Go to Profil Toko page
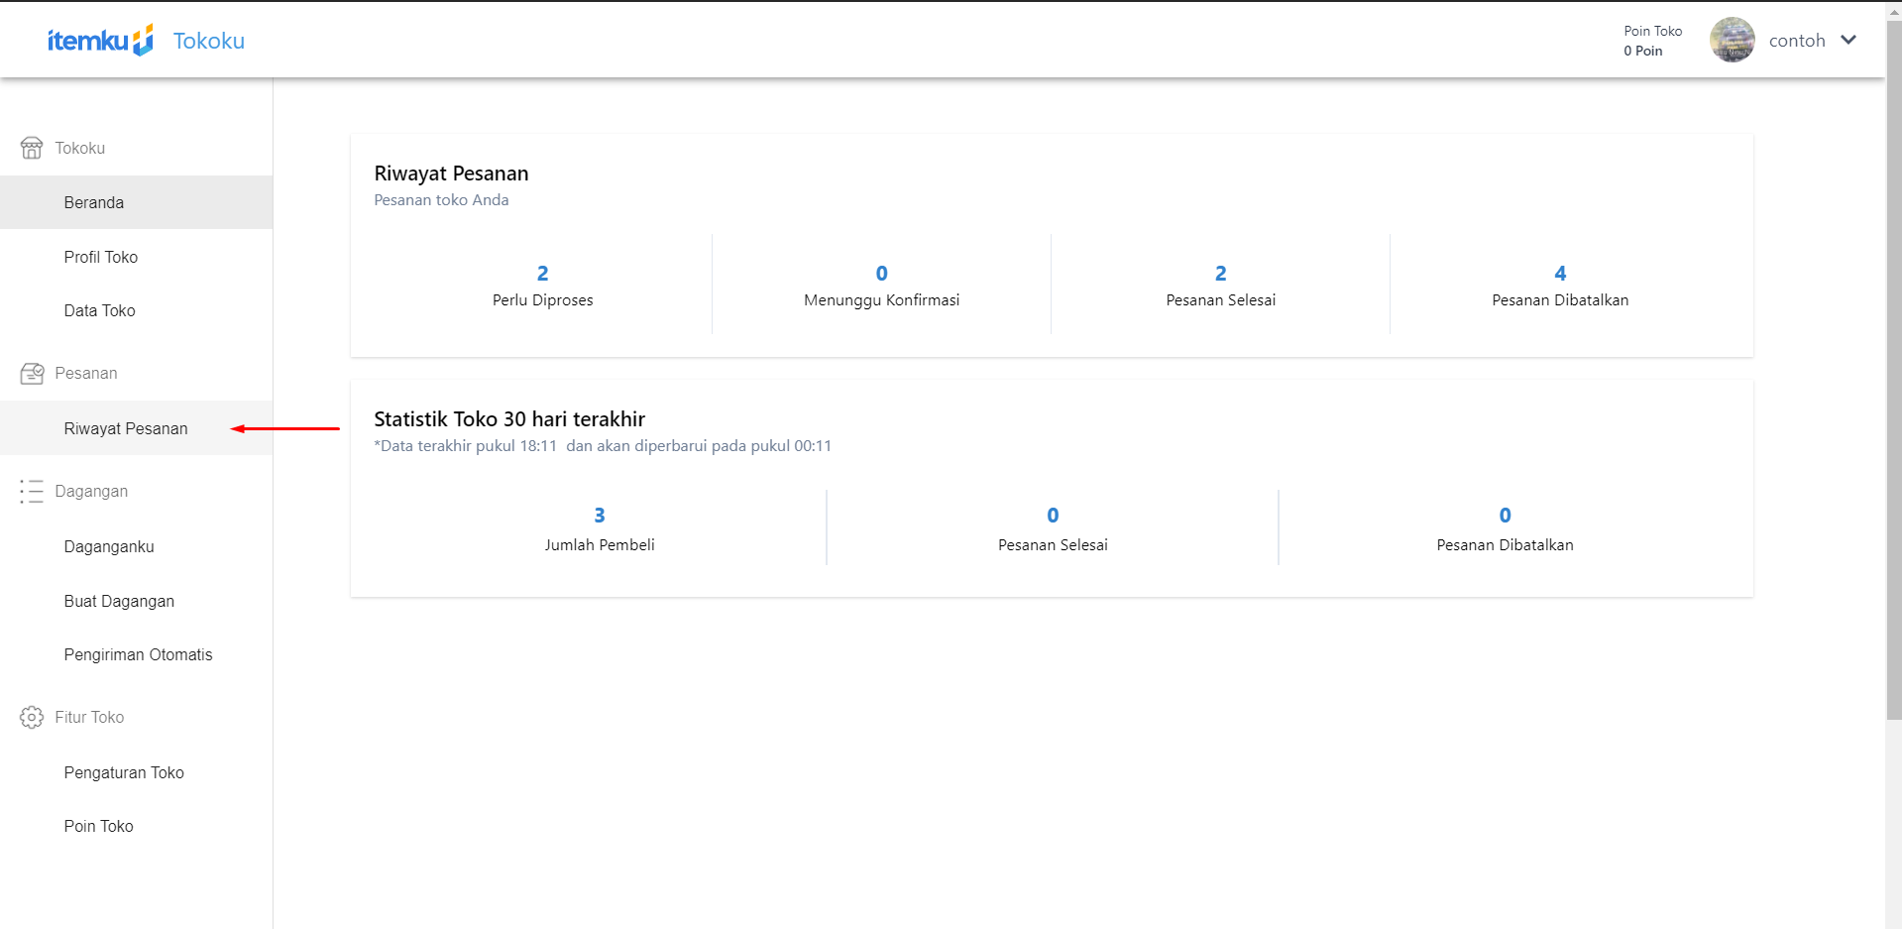The height and width of the screenshot is (929, 1902). click(x=101, y=257)
